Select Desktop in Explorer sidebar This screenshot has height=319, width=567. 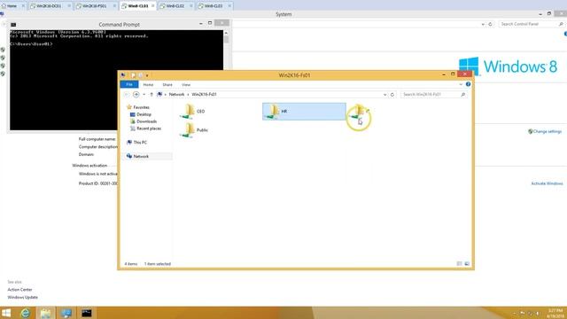(x=141, y=114)
